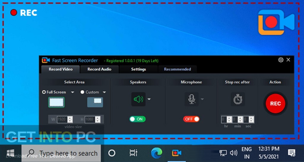This screenshot has height=162, width=304.
Task: Enable the Microphone OFF toggle
Action: click(191, 119)
